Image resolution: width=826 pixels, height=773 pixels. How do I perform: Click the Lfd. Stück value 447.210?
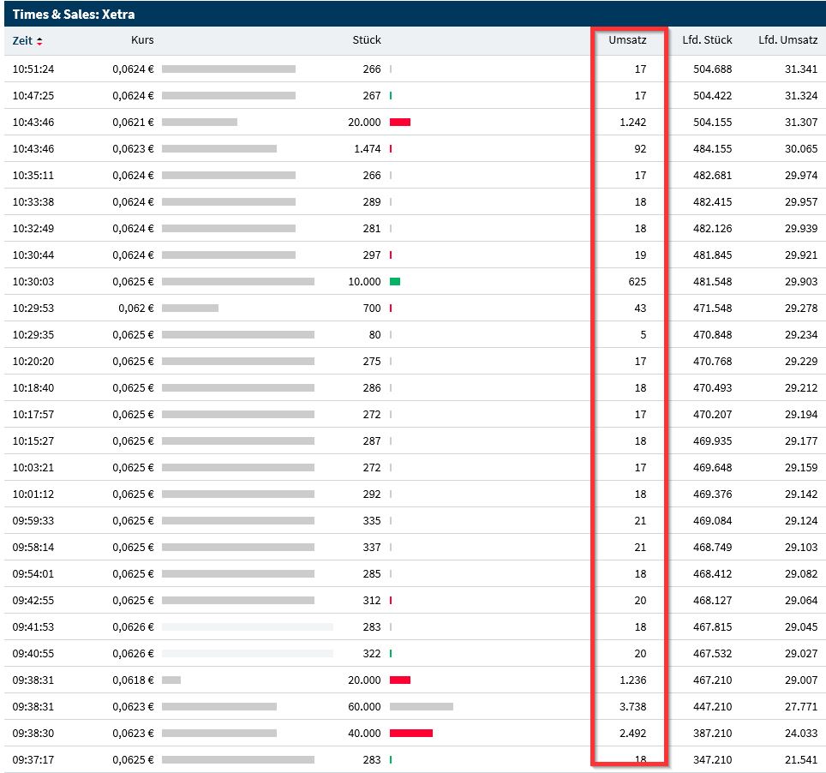[x=712, y=707]
